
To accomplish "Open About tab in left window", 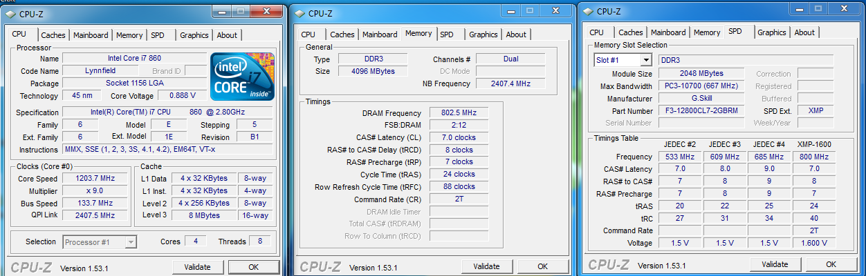I will 227,35.
